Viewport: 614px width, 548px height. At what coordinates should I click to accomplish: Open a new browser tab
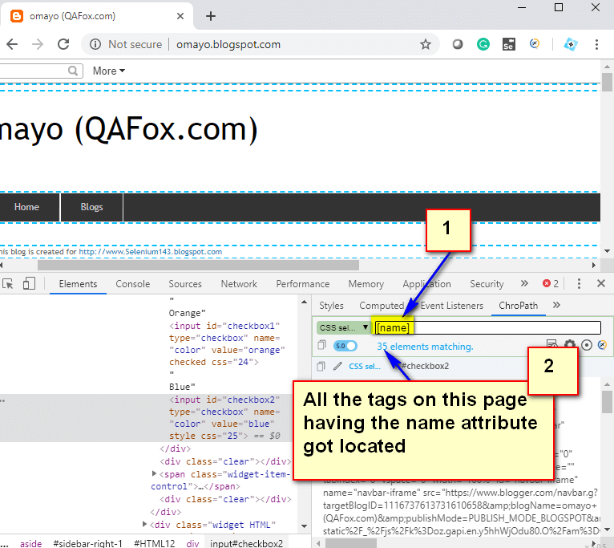coord(211,16)
